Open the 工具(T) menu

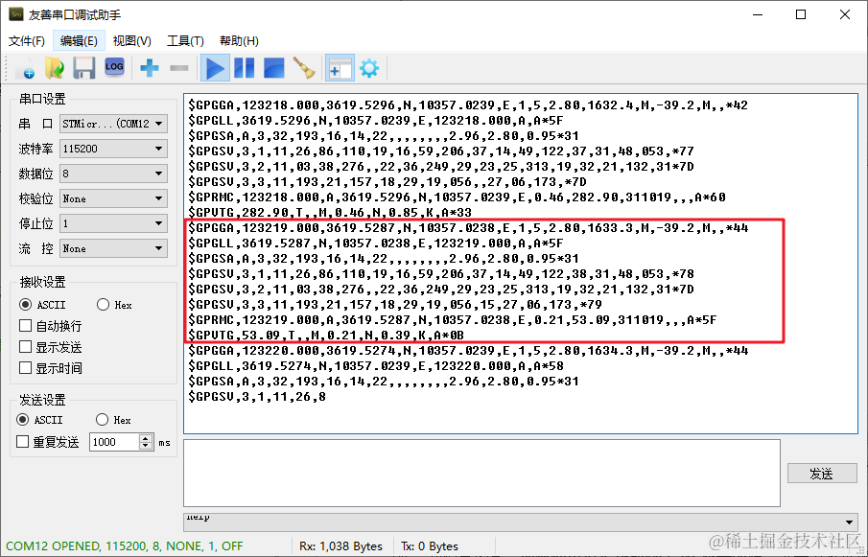coord(185,41)
